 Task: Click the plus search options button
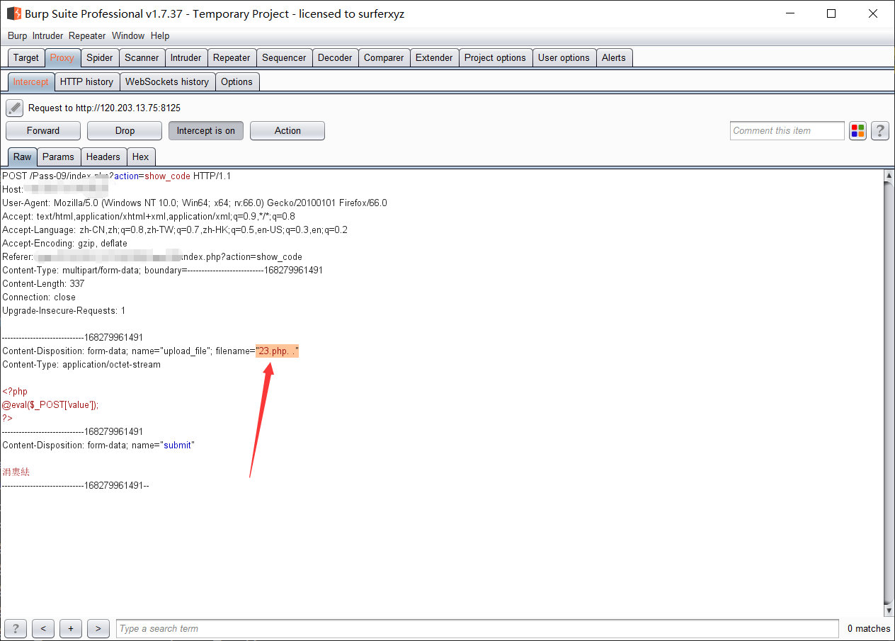coord(70,628)
